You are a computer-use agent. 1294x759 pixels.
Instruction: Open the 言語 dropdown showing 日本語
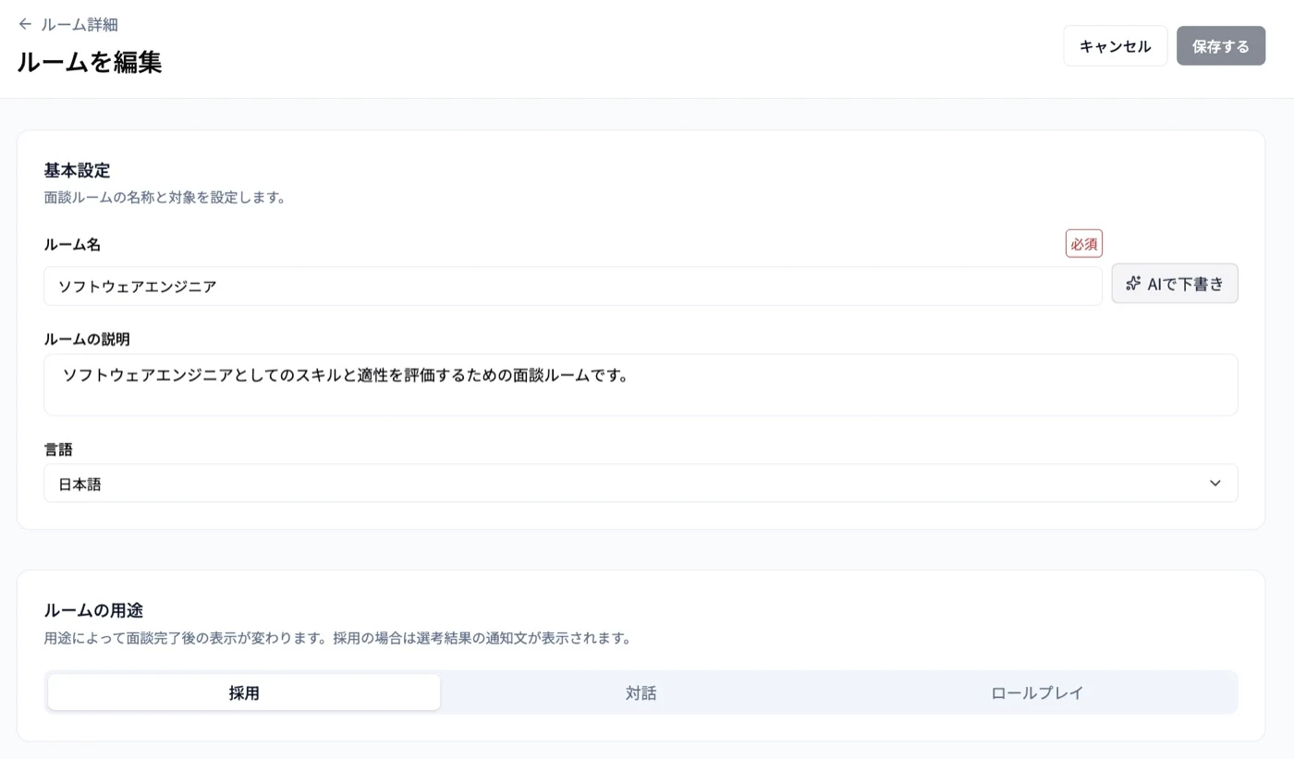coord(641,484)
